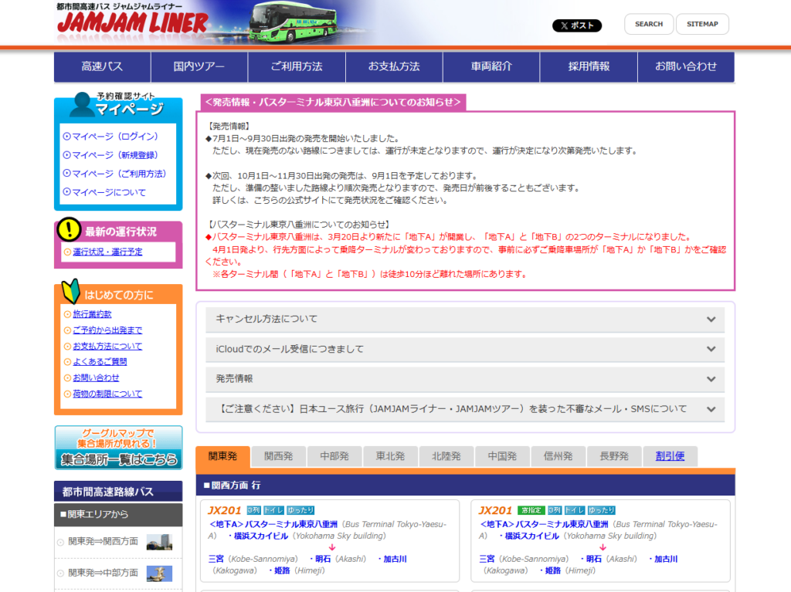
Task: Select お支払方法 in navigation bar
Action: (394, 66)
